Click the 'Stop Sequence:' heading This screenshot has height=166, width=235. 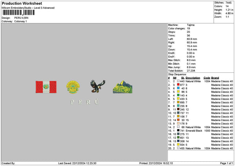pyautogui.click(x=177, y=74)
